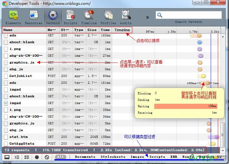
Task: Filter by Documents
Action: pos(85,157)
